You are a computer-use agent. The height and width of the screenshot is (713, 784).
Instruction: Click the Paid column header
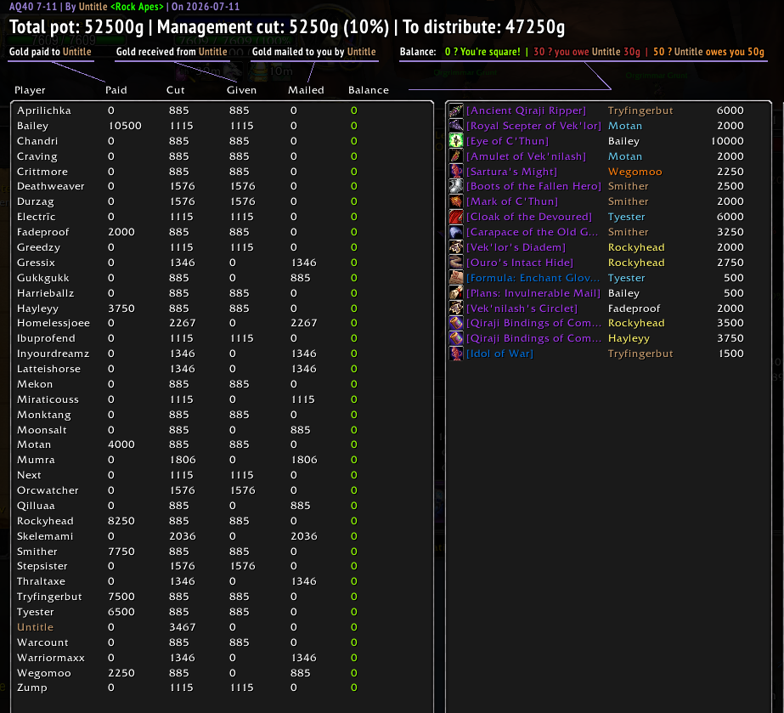click(116, 90)
